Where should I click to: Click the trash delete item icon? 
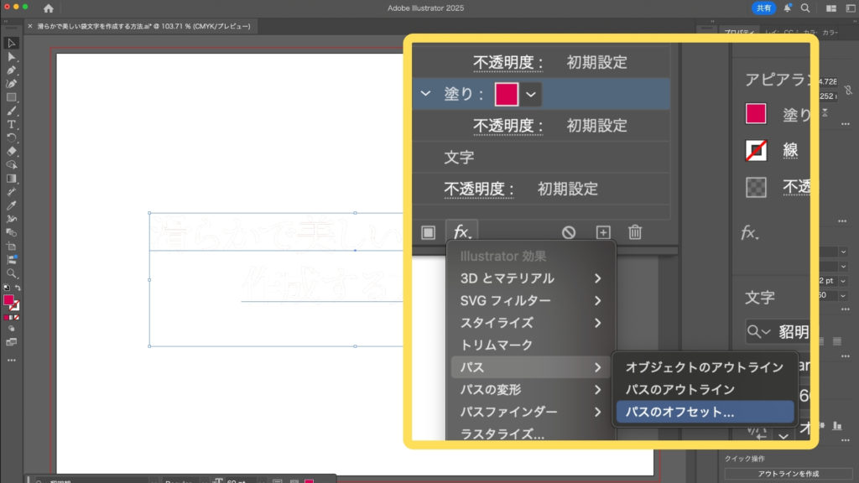pos(635,232)
